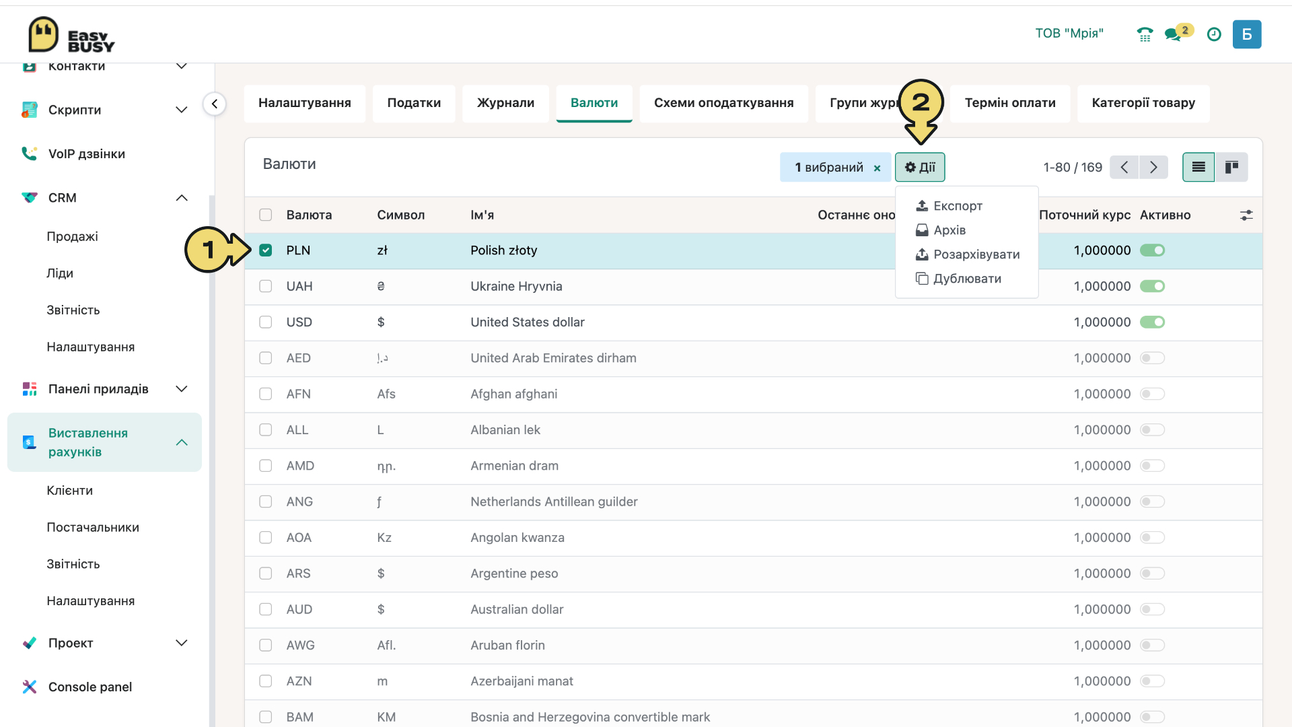Click the Проект checkmark icon
Screen dimensions: 1292x727
[30, 643]
